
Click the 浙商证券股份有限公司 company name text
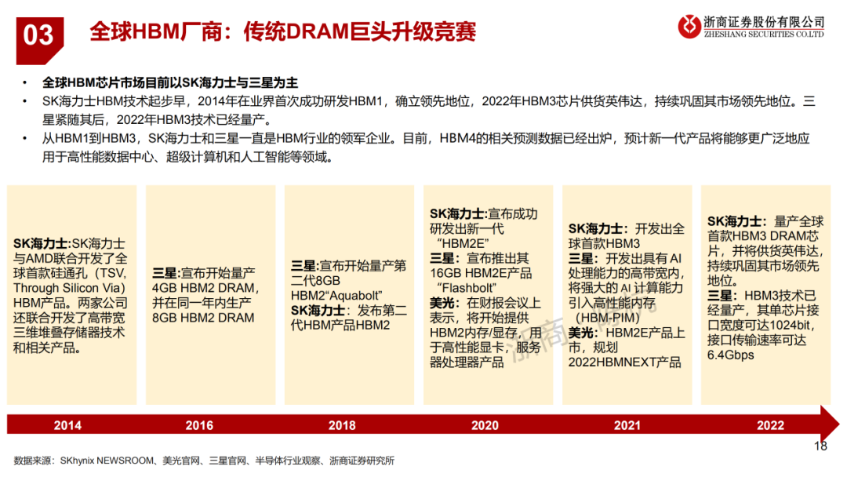(764, 22)
